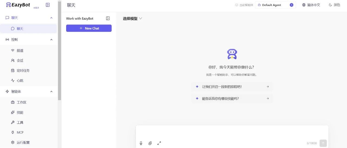Focus the chat message input field
The image size is (347, 148).
tap(232, 132)
